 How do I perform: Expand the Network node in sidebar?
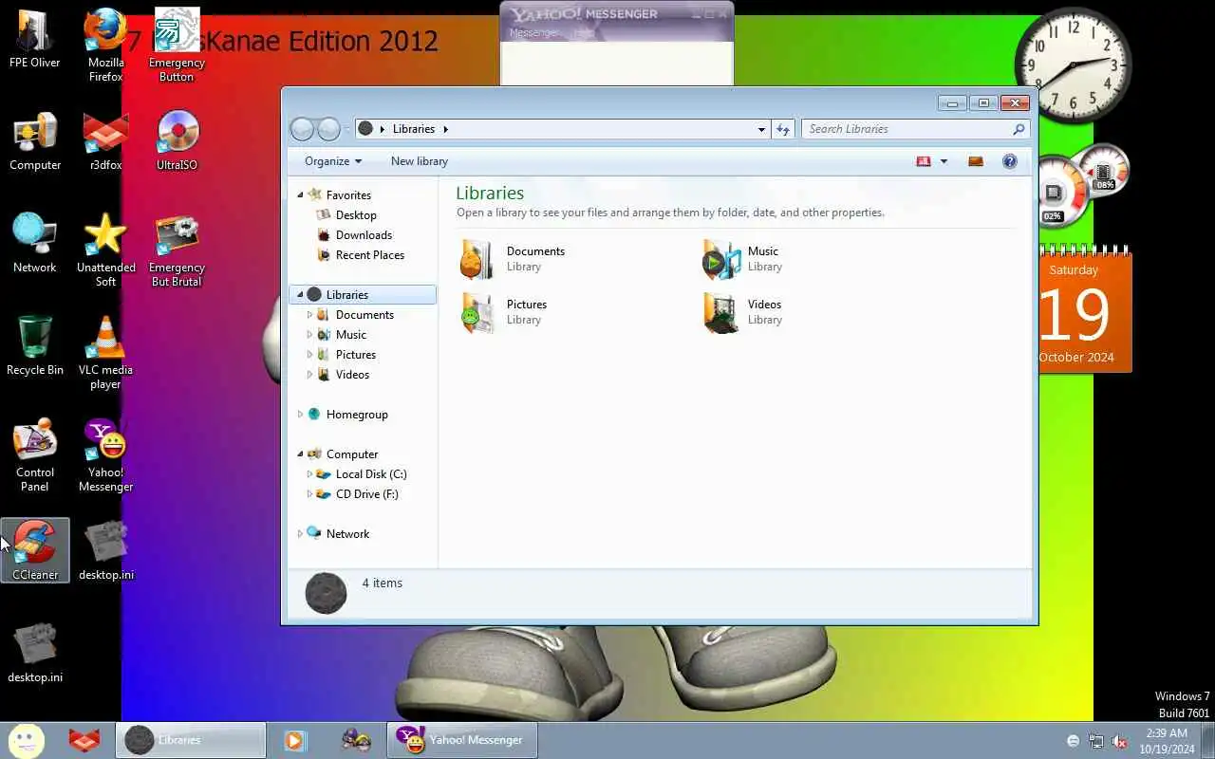pos(300,533)
